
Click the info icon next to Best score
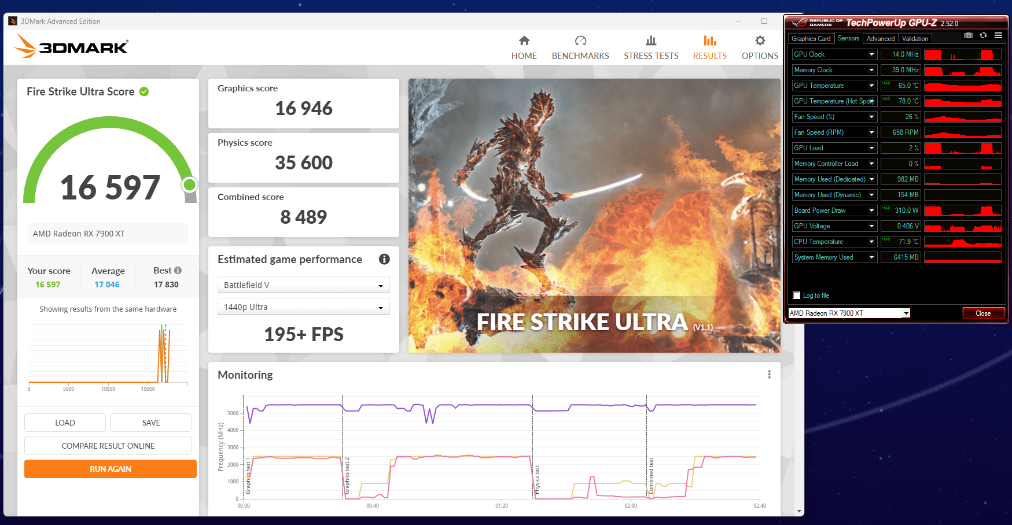point(178,271)
